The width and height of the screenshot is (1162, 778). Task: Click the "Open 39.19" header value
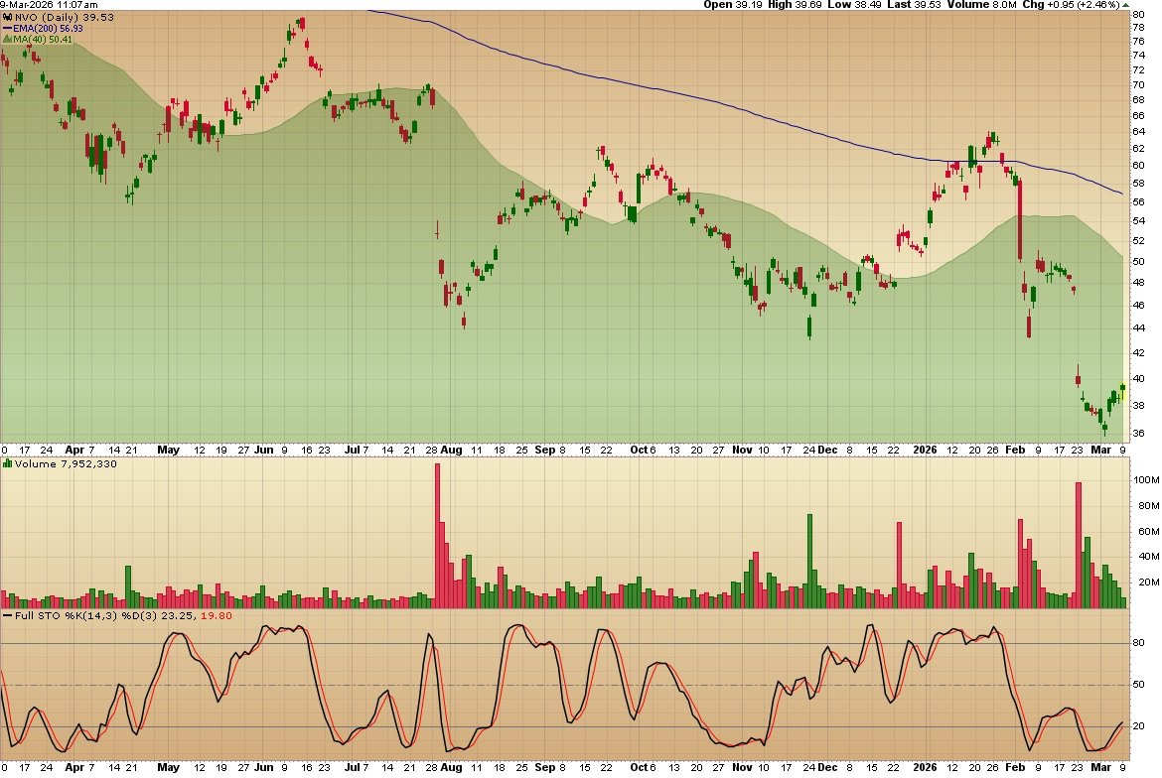pyautogui.click(x=732, y=4)
